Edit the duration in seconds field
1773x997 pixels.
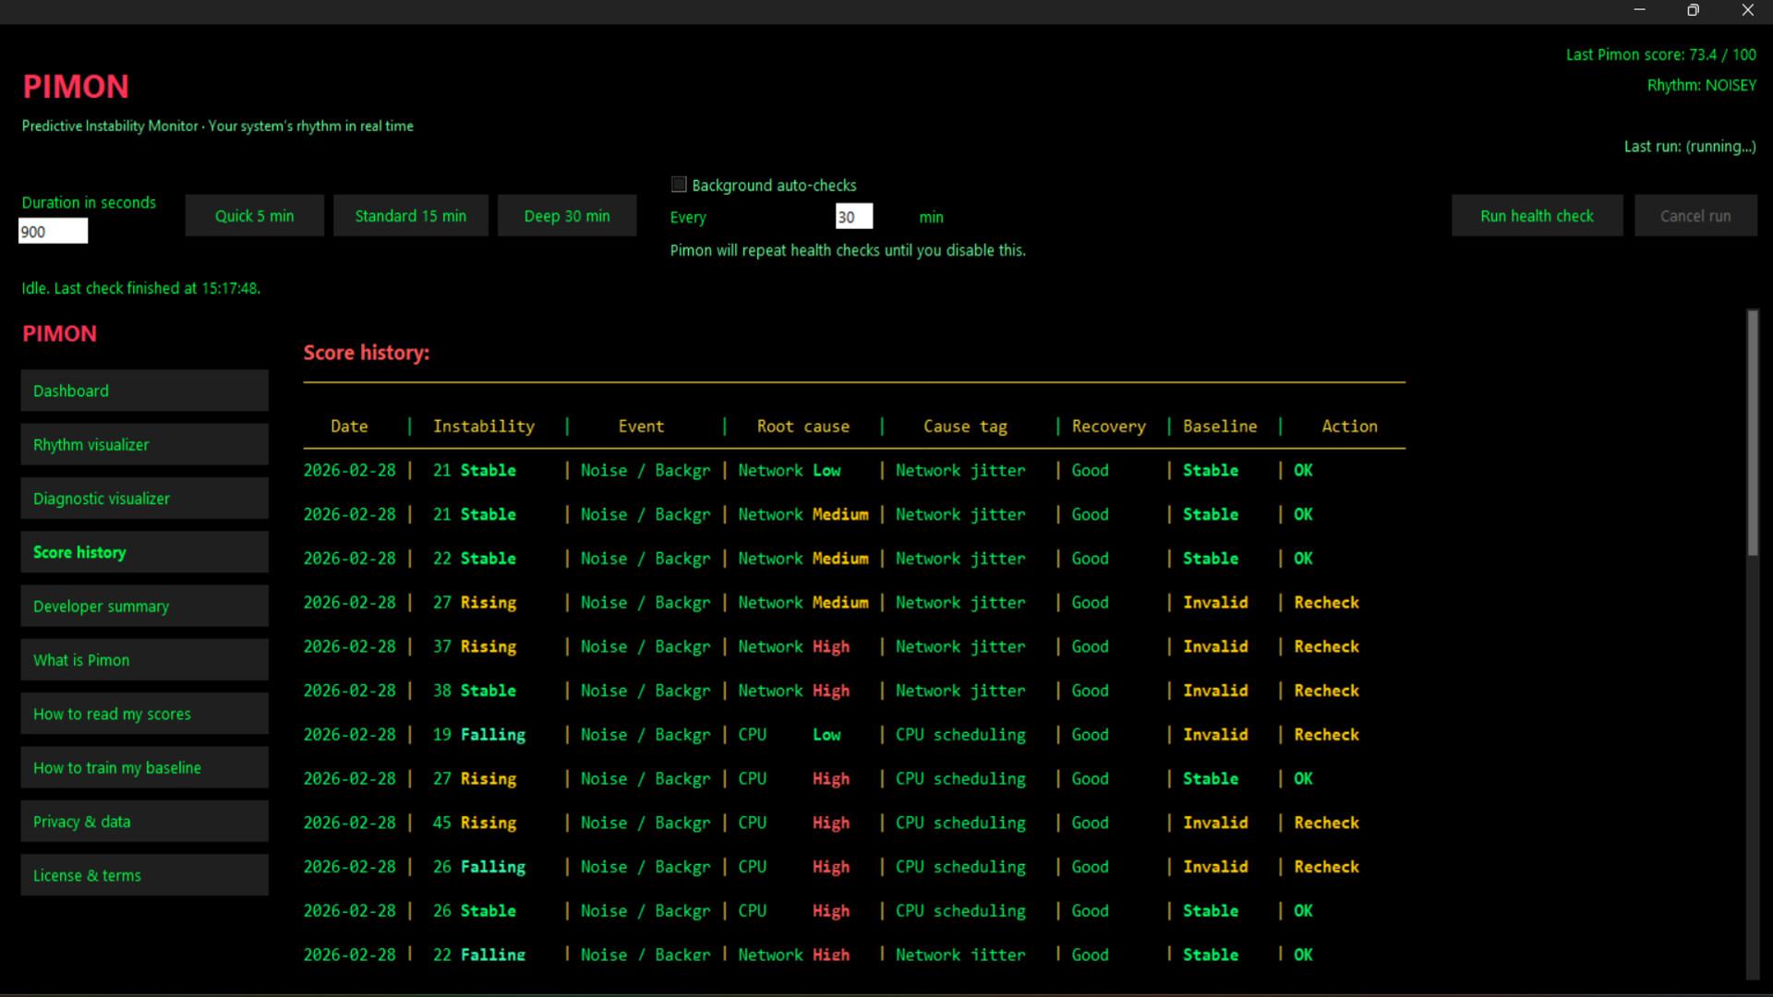pos(53,231)
